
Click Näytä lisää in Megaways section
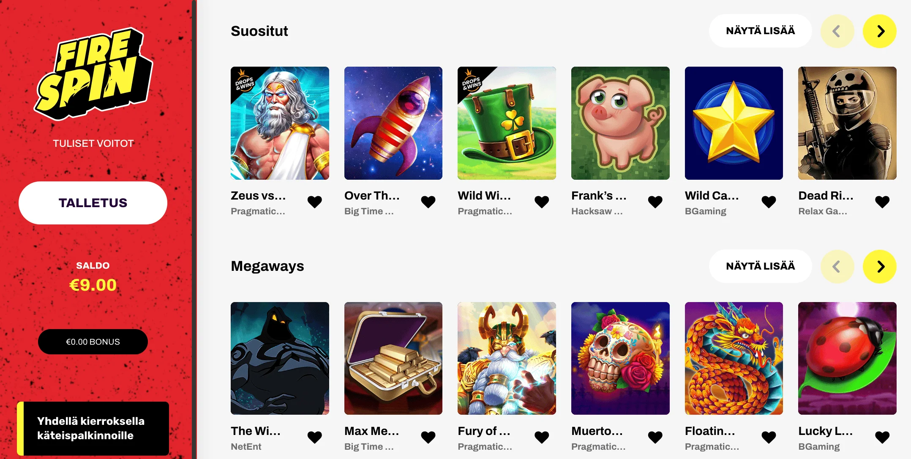point(760,266)
